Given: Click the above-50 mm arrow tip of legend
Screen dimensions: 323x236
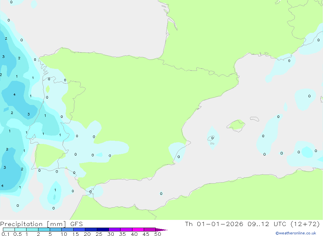Looking at the screenshot, I should (x=161, y=230).
